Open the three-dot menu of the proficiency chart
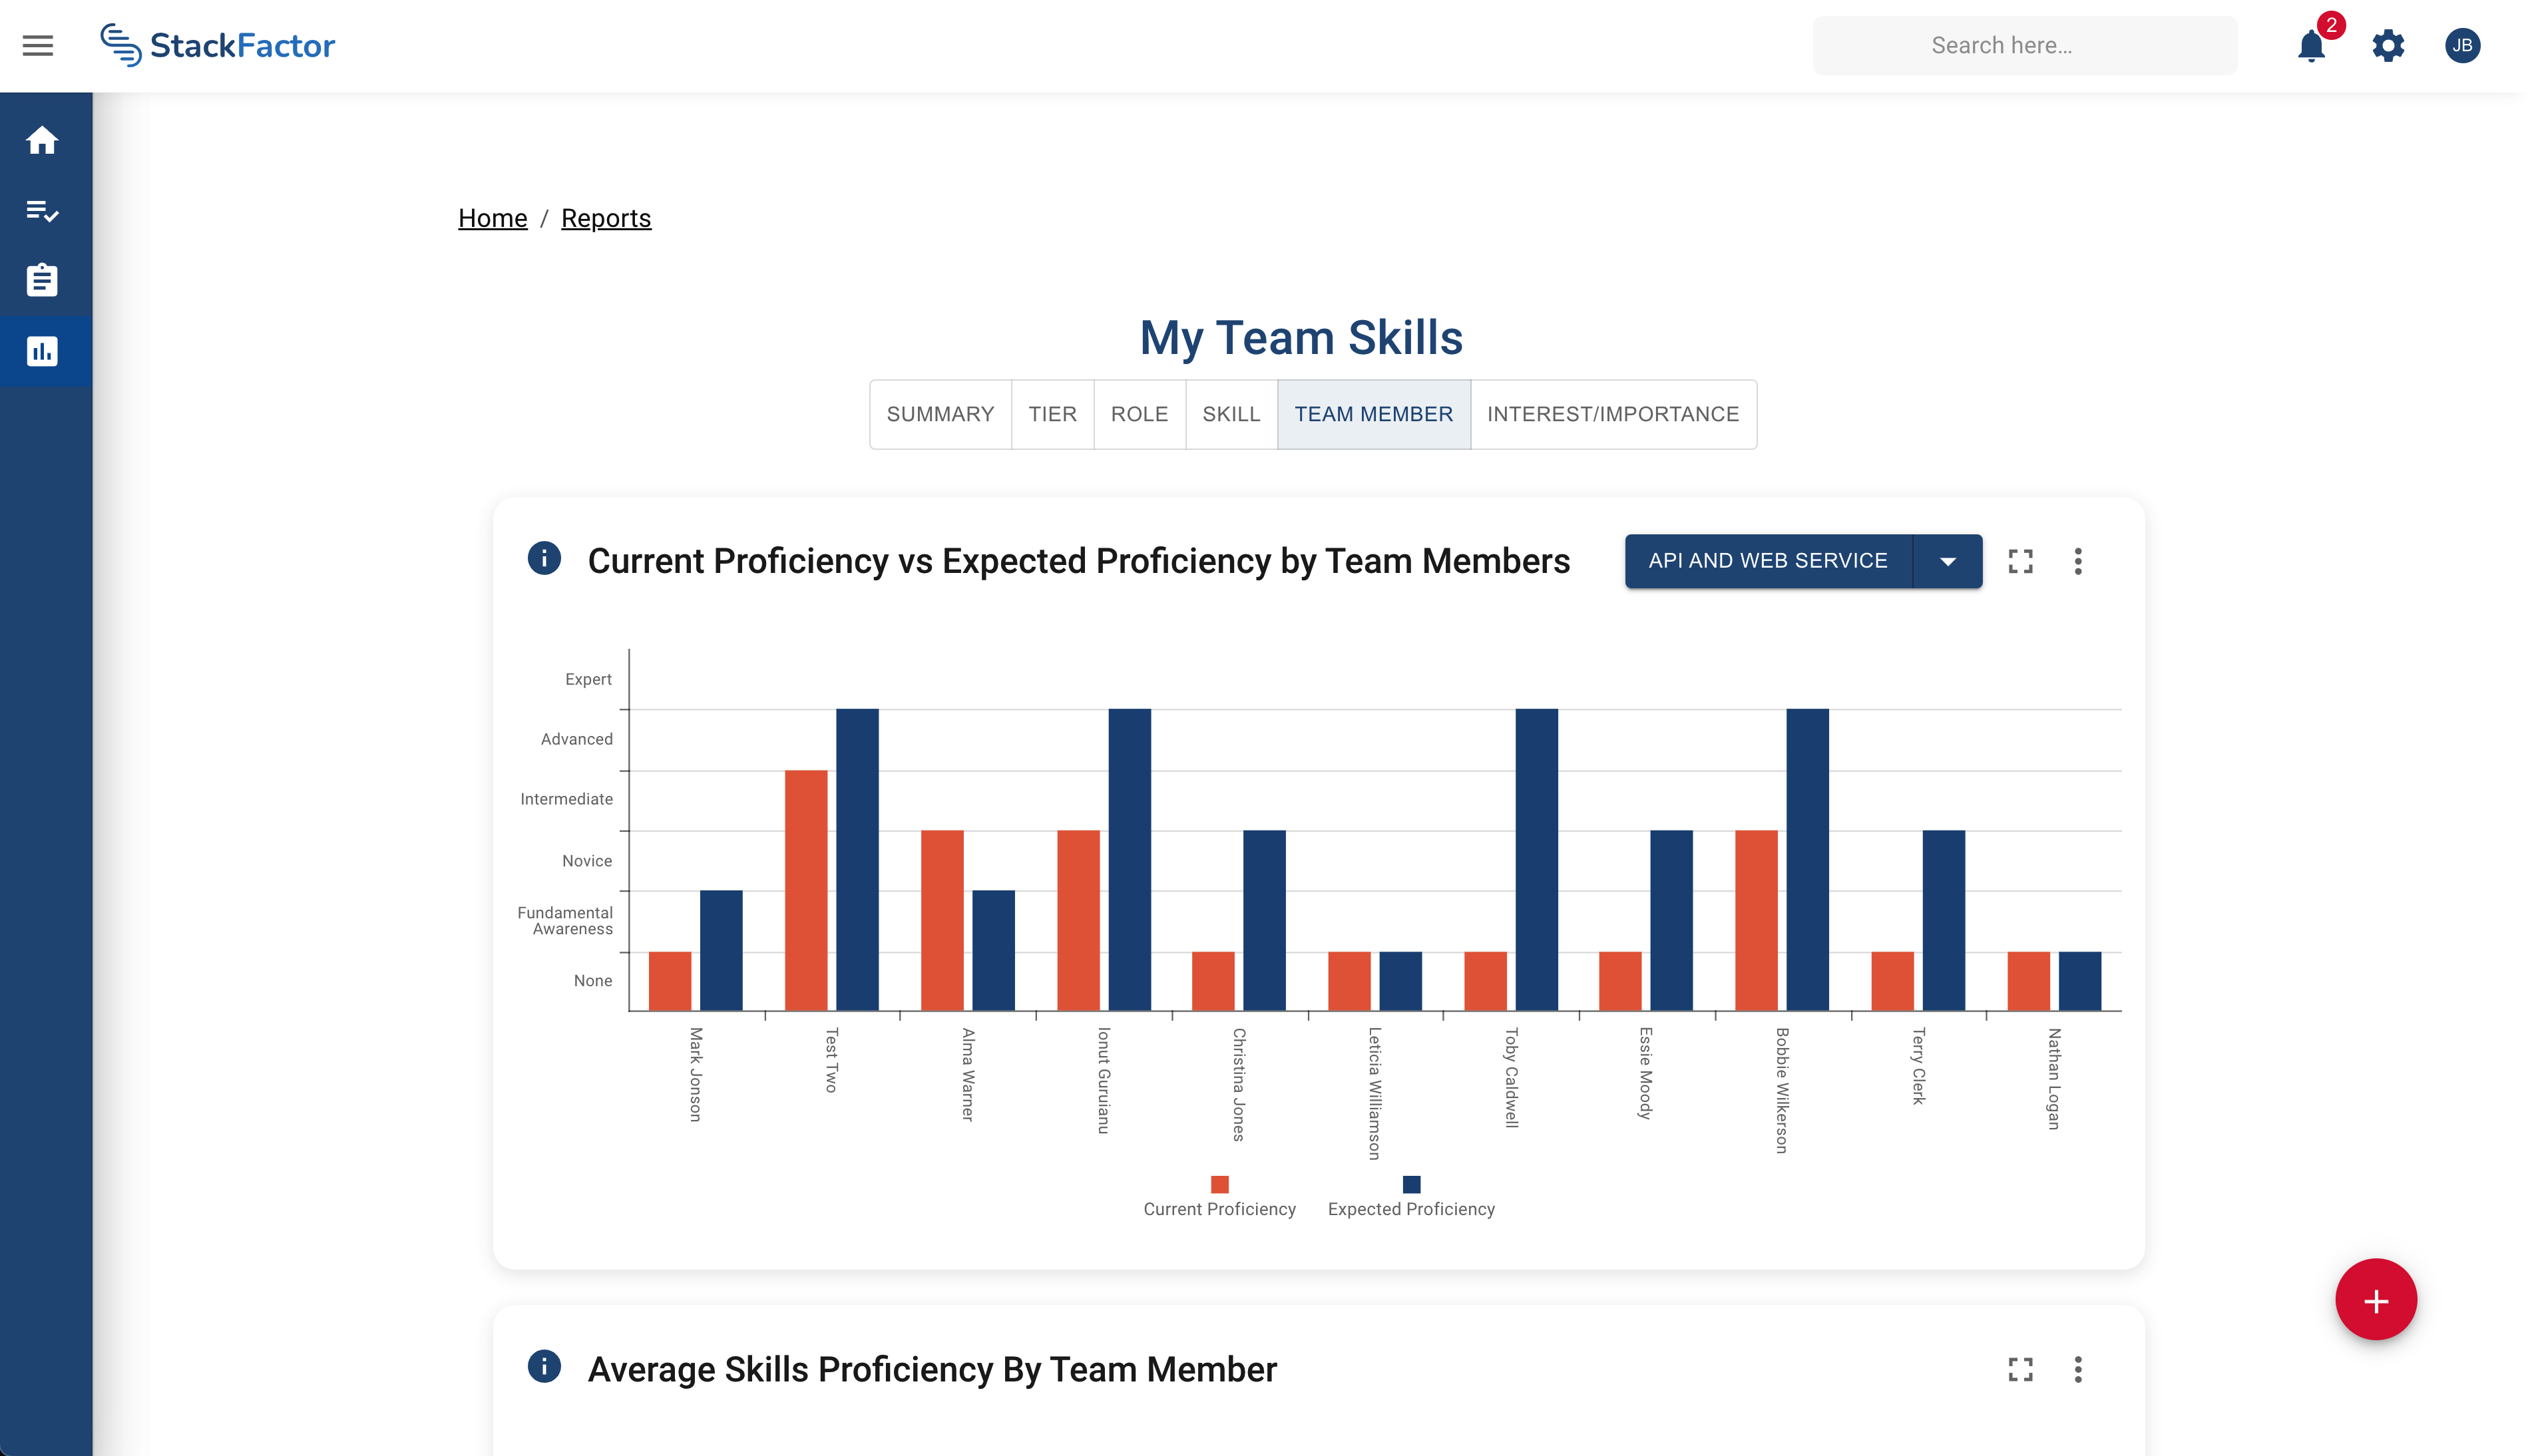This screenshot has width=2532, height=1456. (2077, 561)
